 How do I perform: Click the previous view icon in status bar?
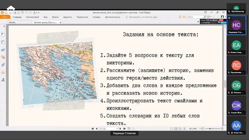pos(129,129)
